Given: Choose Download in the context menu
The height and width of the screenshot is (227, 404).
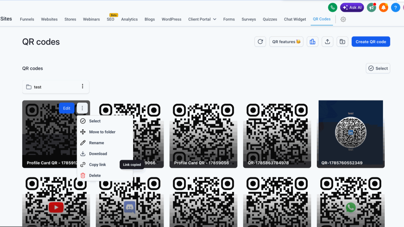Looking at the screenshot, I should coord(105,154).
